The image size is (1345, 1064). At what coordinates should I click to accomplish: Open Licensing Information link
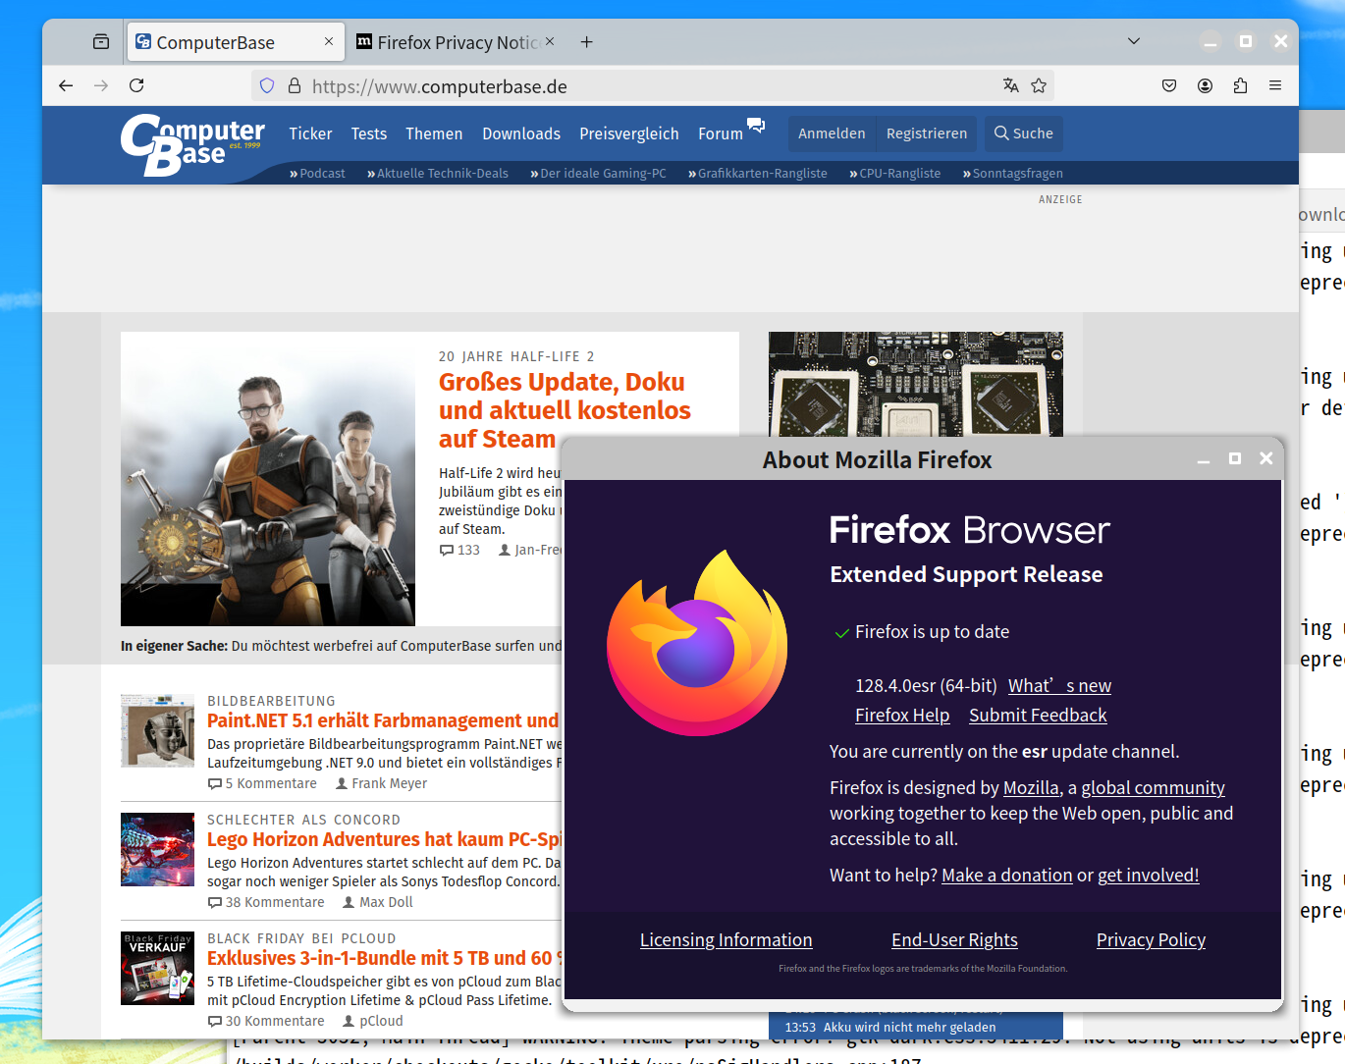726,939
